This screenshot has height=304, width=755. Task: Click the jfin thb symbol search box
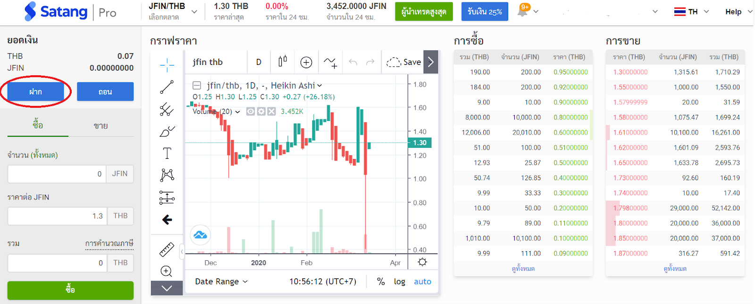coord(216,62)
